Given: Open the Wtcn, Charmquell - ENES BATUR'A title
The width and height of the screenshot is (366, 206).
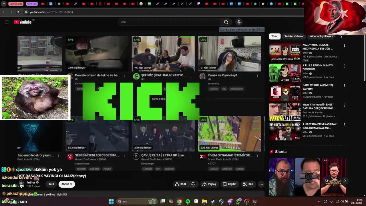Looking at the screenshot, I should 319,106.
